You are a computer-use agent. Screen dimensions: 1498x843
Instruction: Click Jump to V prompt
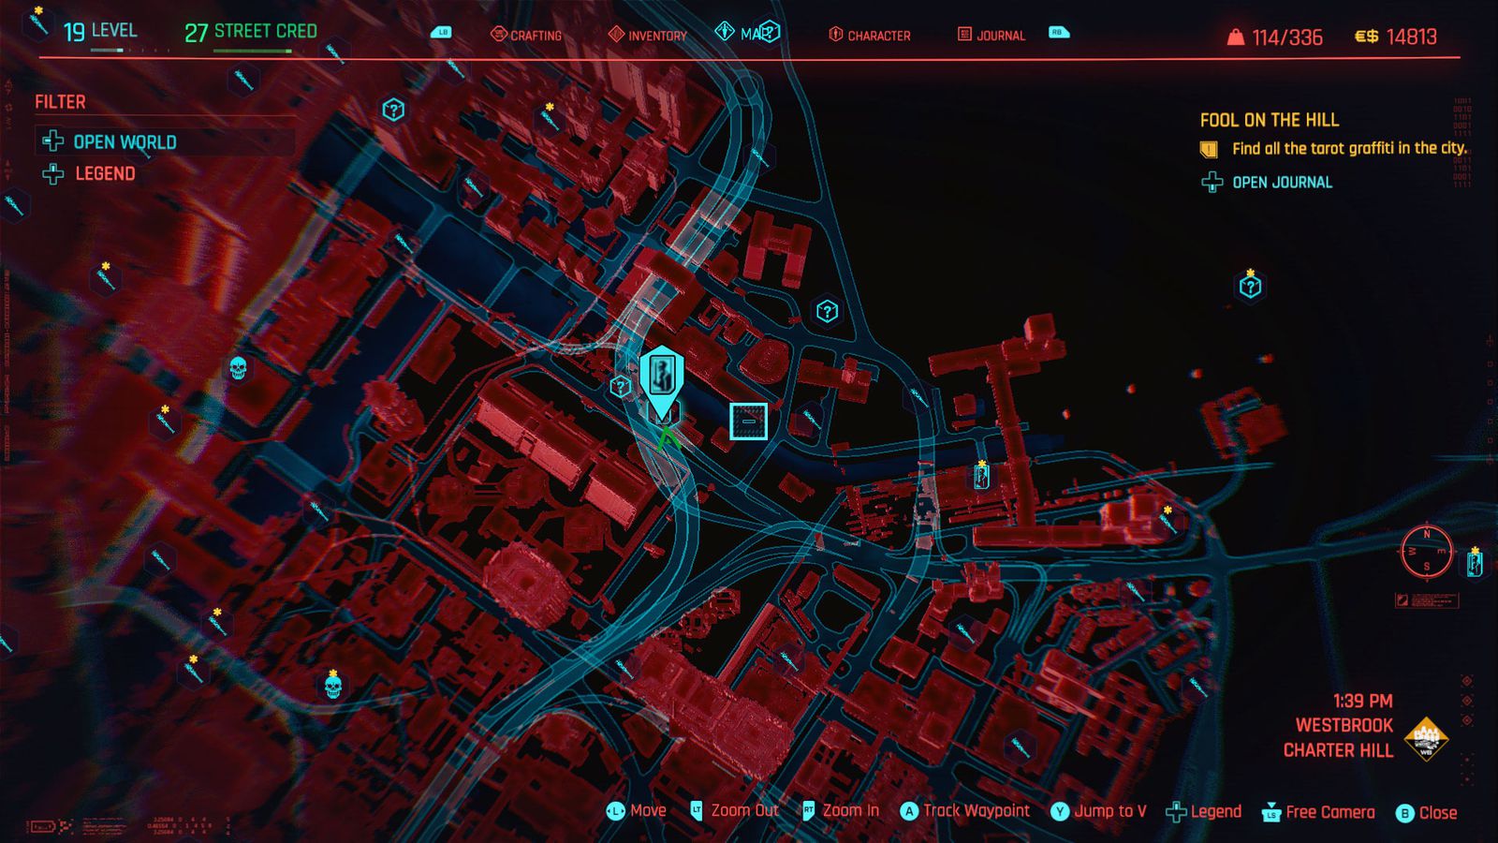pyautogui.click(x=1098, y=811)
